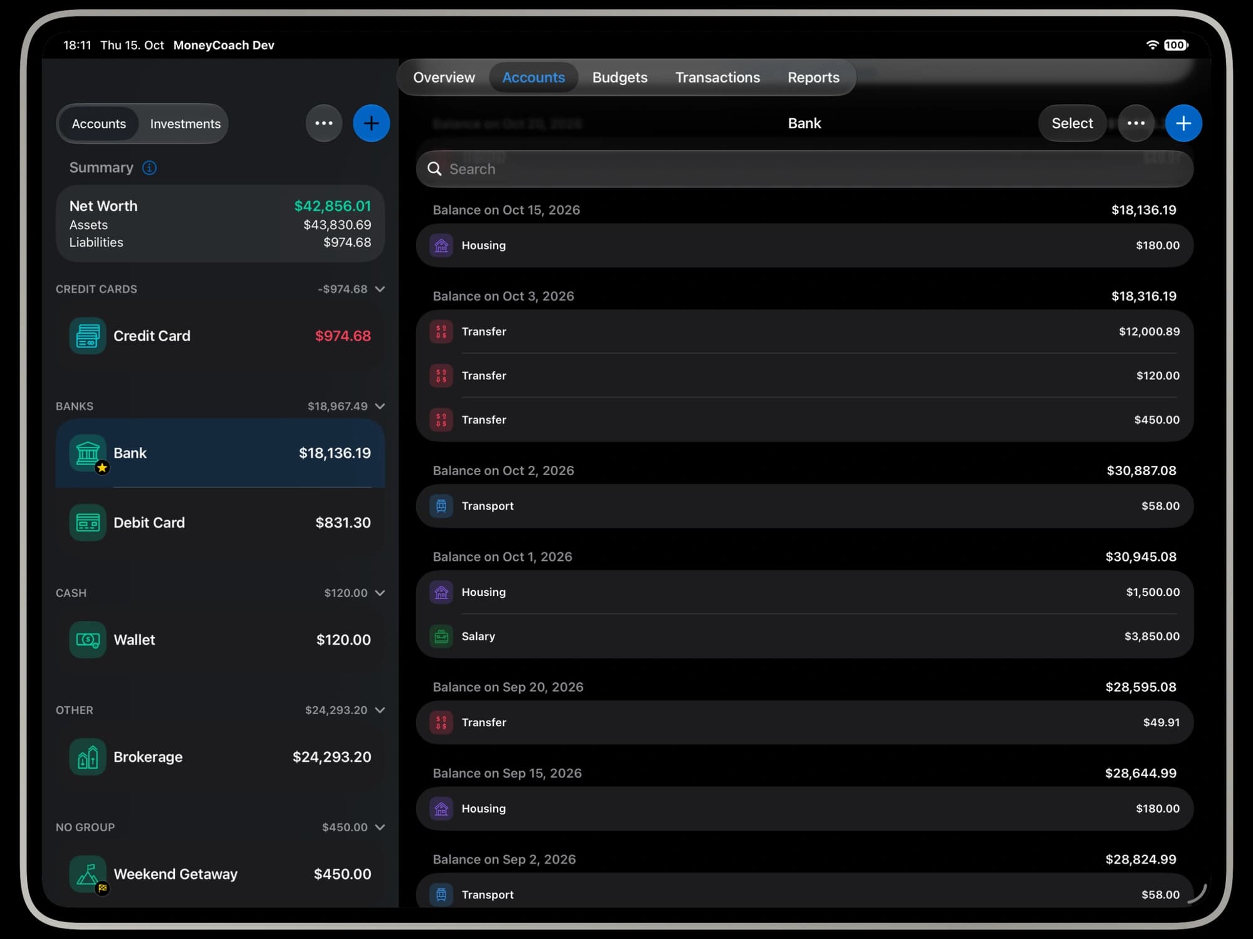Click the Debit Card account icon
Viewport: 1253px width, 939px height.
88,523
